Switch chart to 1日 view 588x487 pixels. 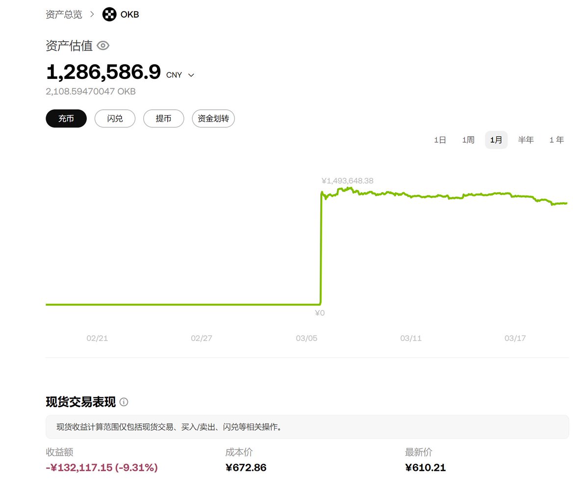click(x=440, y=140)
